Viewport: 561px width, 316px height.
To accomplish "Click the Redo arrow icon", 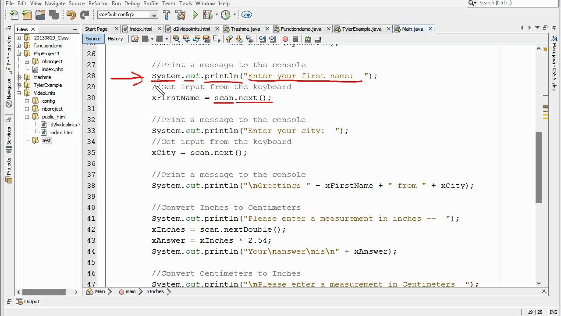I will coord(84,15).
